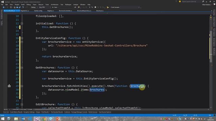The width and height of the screenshot is (216, 121).
Task: Collapse the initialized function at line 12
Action: [22, 24]
